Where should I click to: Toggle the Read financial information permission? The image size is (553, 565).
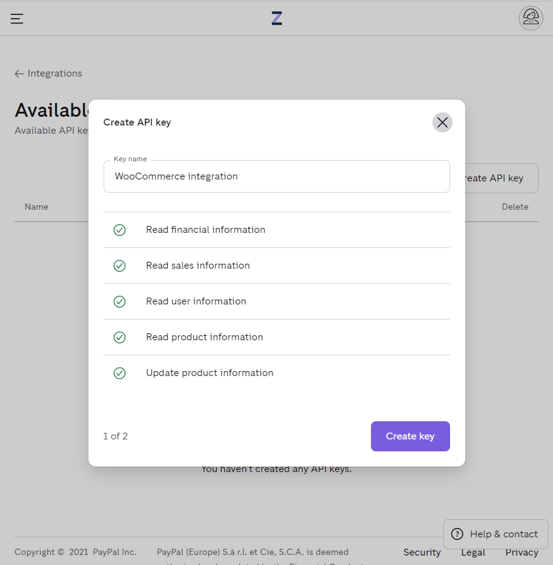coord(120,230)
